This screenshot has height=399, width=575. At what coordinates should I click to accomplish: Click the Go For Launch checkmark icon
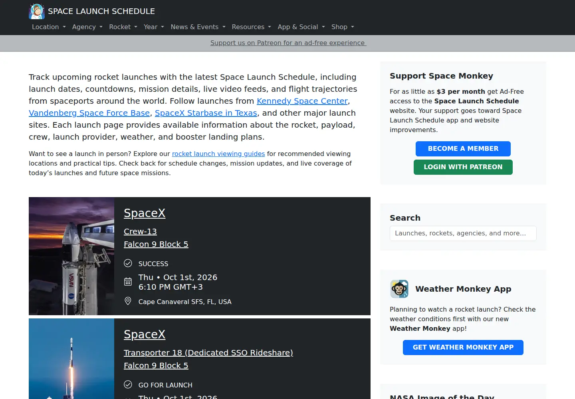click(128, 385)
